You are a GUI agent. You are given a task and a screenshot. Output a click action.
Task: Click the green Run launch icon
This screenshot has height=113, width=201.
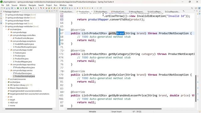pos(26,8)
